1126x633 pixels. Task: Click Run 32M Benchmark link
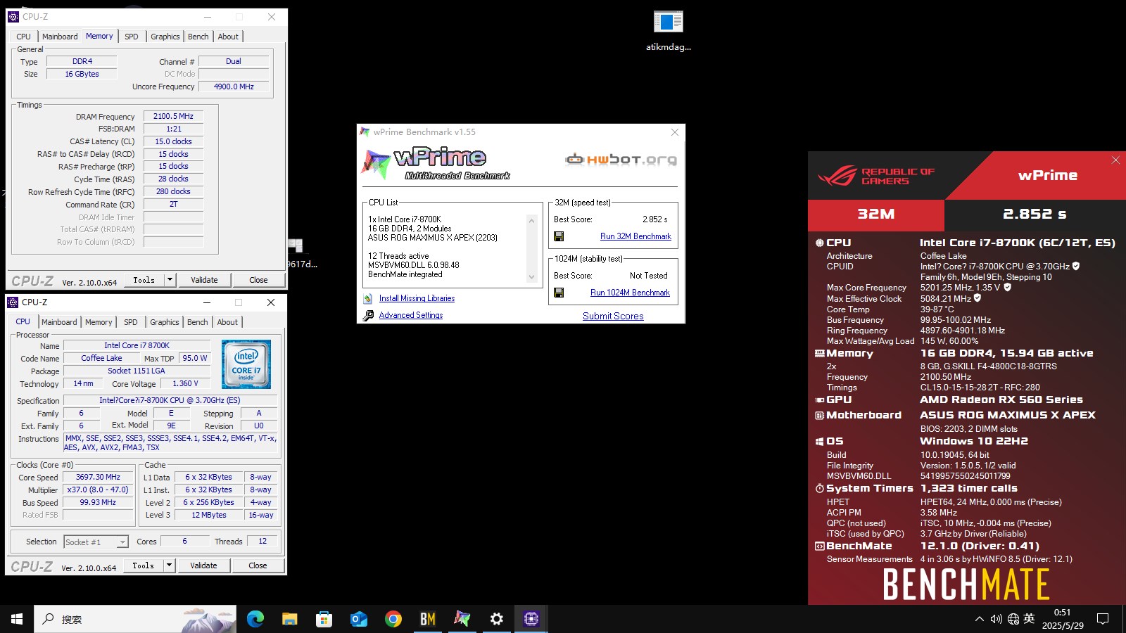coord(635,236)
